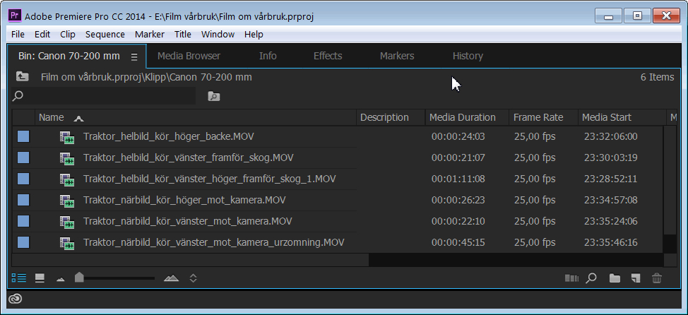
Task: Switch to the Media Browser tab
Action: [x=189, y=56]
